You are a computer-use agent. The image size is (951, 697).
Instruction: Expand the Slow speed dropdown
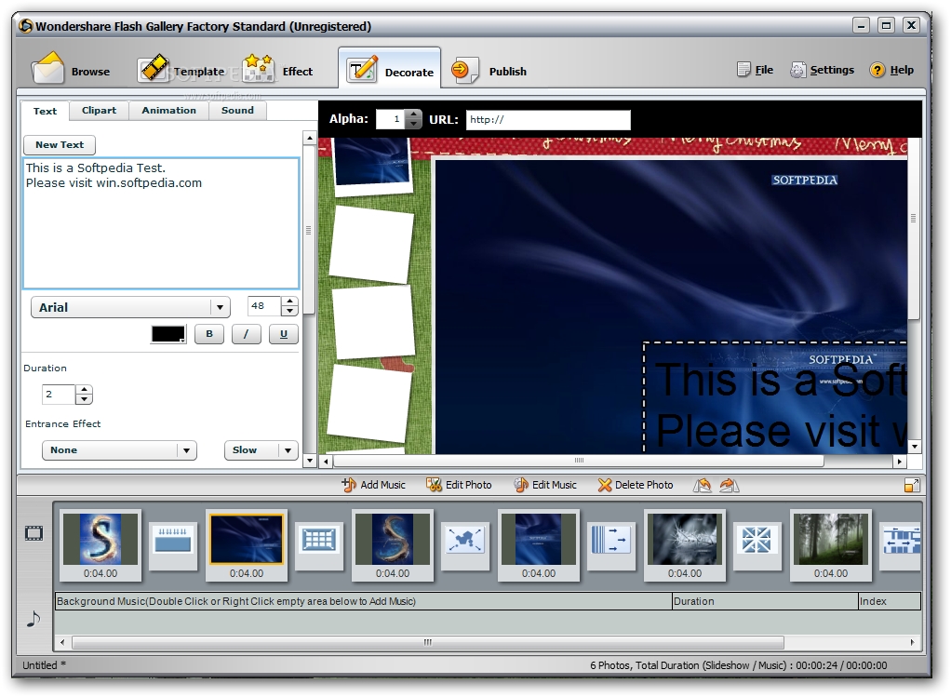point(261,450)
